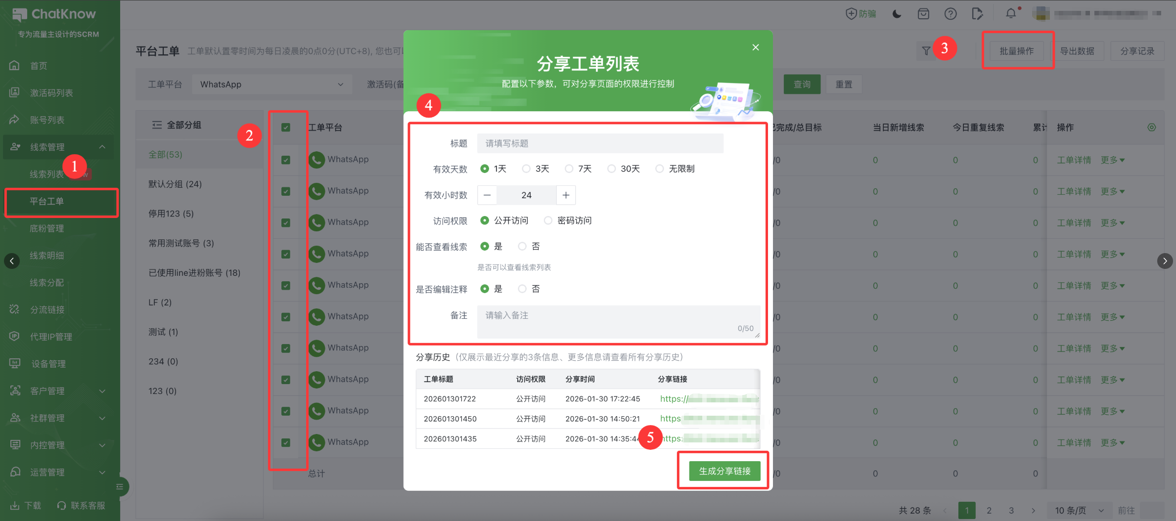Open the 10 条/页 page size dropdown
This screenshot has width=1176, height=521.
click(1079, 510)
